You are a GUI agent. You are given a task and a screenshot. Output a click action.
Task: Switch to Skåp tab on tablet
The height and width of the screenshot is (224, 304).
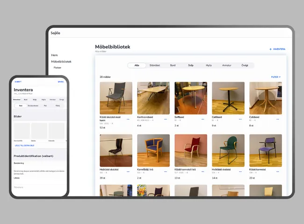pyautogui.click(x=191, y=65)
